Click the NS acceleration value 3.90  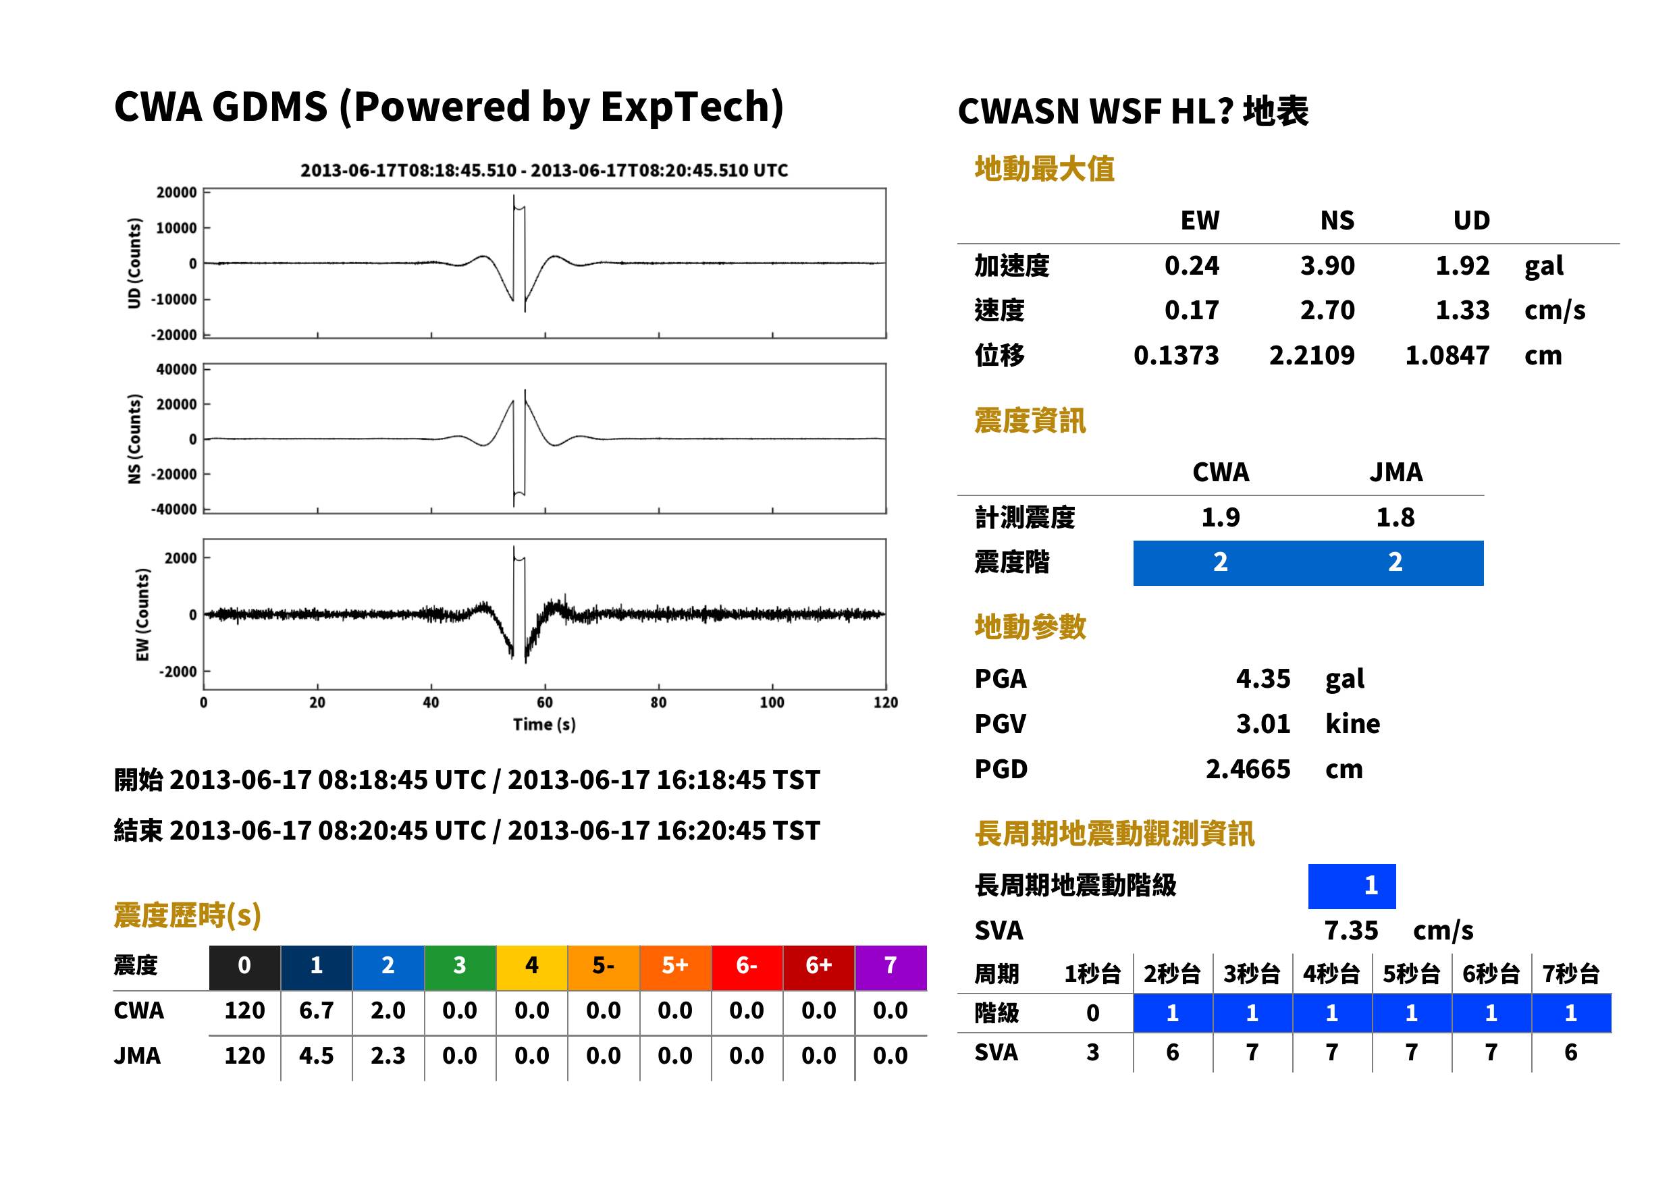pos(1327,266)
